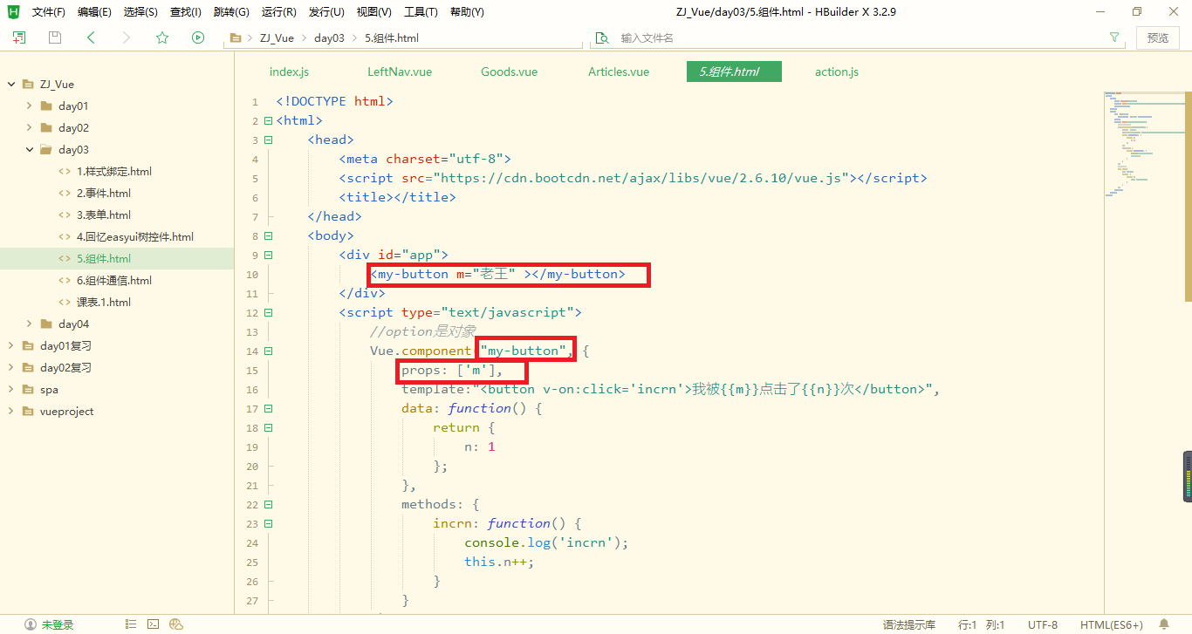Image resolution: width=1192 pixels, height=634 pixels.
Task: Switch to the index.js tab
Action: click(289, 72)
